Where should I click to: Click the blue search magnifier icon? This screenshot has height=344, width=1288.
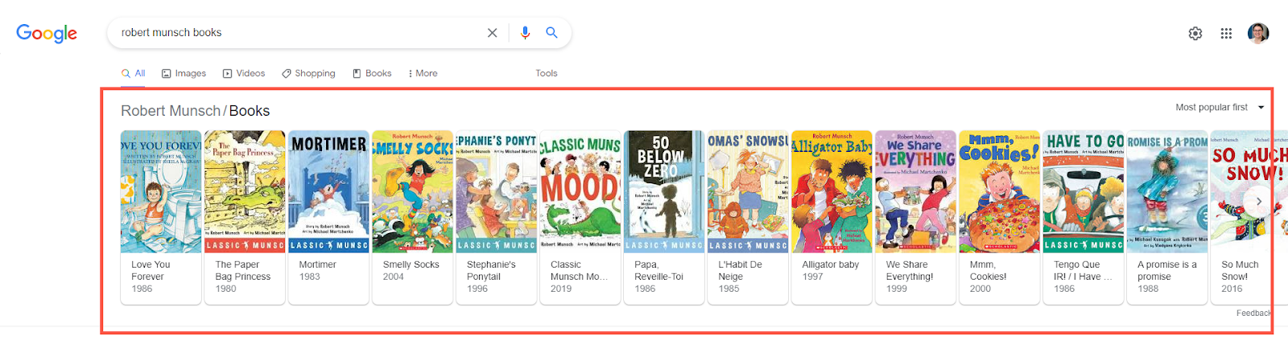[x=551, y=33]
